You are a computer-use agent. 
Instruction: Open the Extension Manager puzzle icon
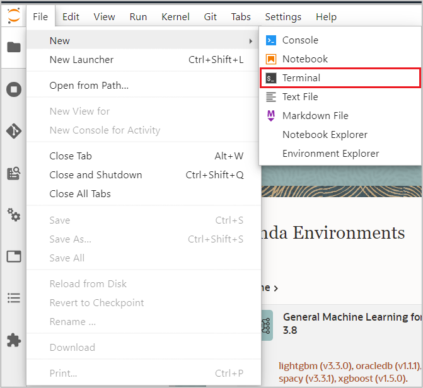13,340
